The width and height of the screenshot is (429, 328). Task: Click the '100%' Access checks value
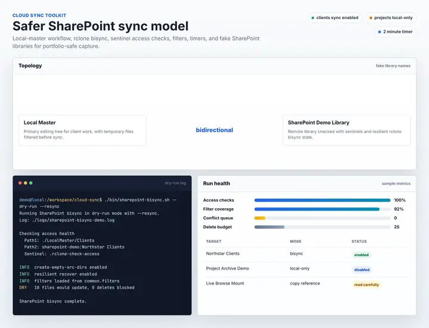click(400, 200)
